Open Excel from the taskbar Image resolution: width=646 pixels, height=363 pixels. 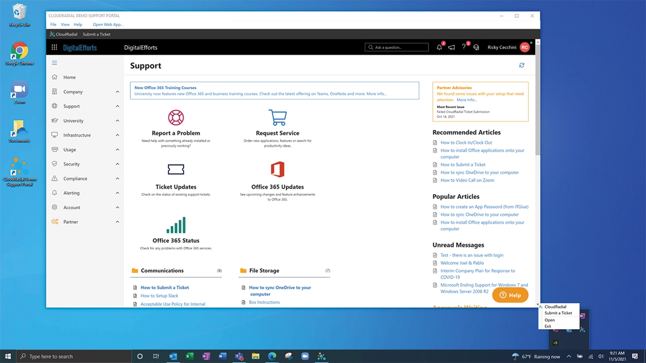pyautogui.click(x=189, y=356)
